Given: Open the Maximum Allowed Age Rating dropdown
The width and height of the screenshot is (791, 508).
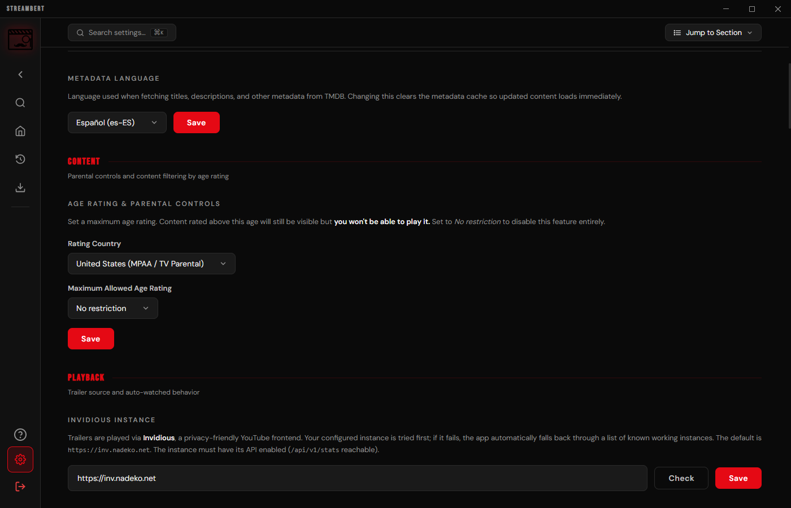Looking at the screenshot, I should tap(113, 308).
